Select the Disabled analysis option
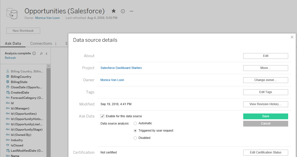297x157 pixels. [x=135, y=138]
